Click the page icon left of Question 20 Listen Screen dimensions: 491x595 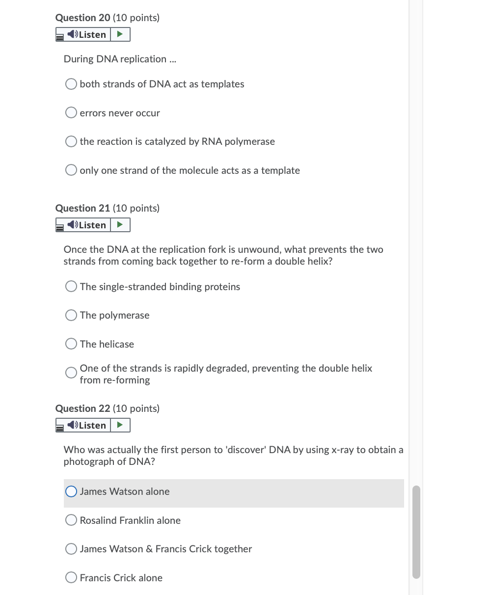[x=59, y=34]
